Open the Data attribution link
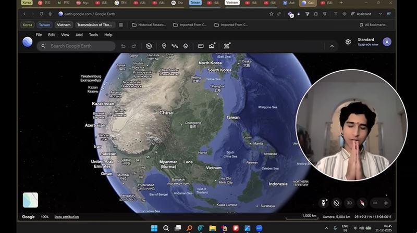Image resolution: width=417 pixels, height=233 pixels. (x=67, y=217)
